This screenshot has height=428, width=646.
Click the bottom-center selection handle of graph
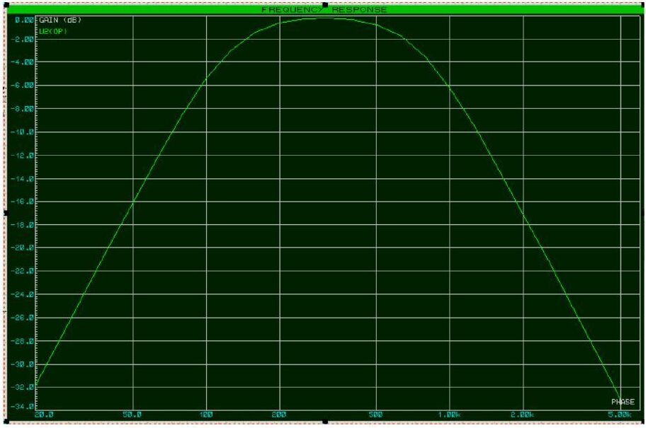point(325,422)
